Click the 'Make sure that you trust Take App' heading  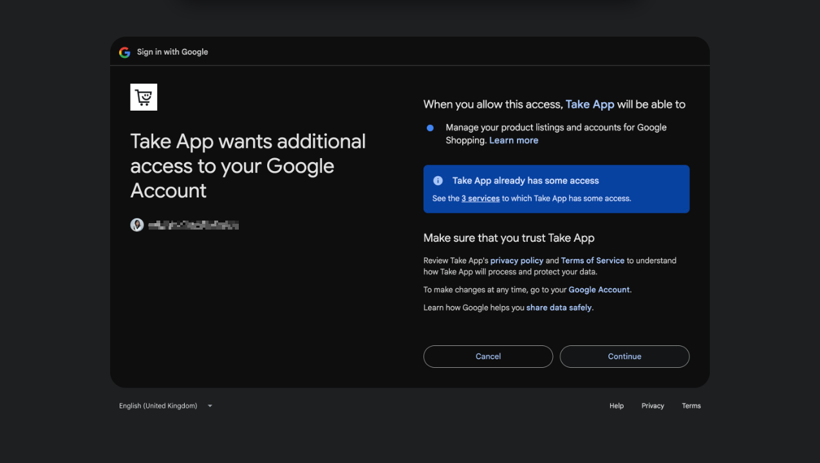(509, 238)
